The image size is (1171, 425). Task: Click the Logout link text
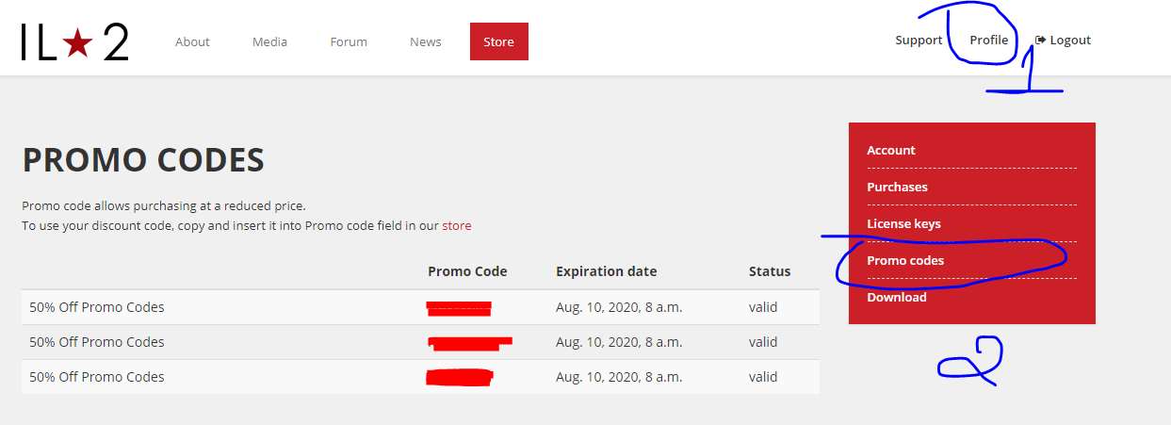1070,41
